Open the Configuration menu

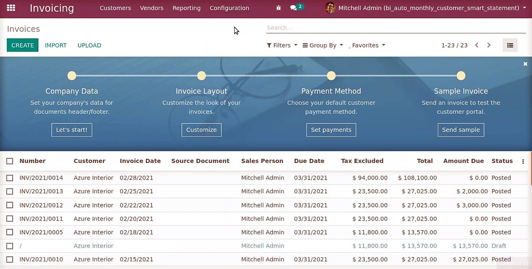pos(229,8)
